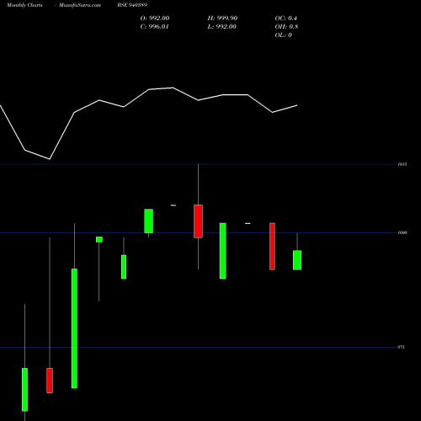Click the "OL: 0" value
Screen dimensions: 421x421
284,35
